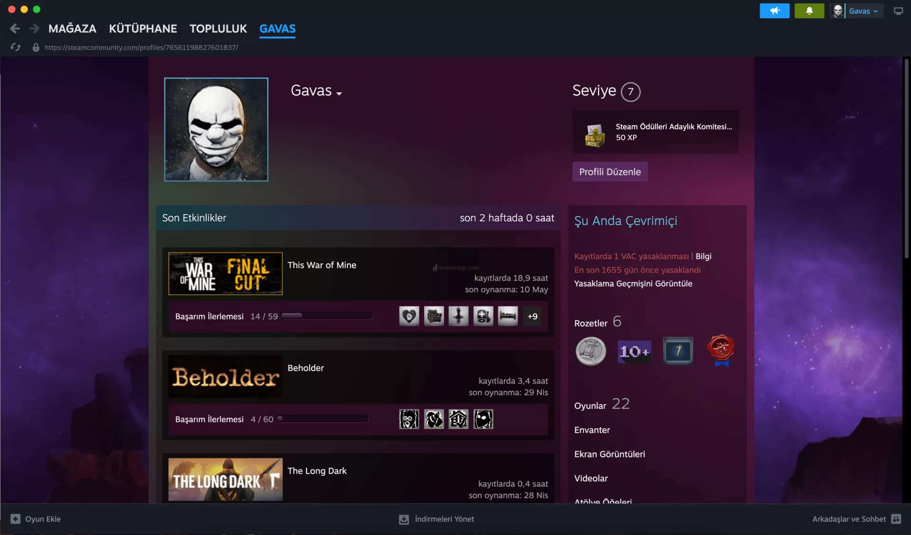Open the Videolar link
Screen dimensions: 911x535
[x=591, y=478]
